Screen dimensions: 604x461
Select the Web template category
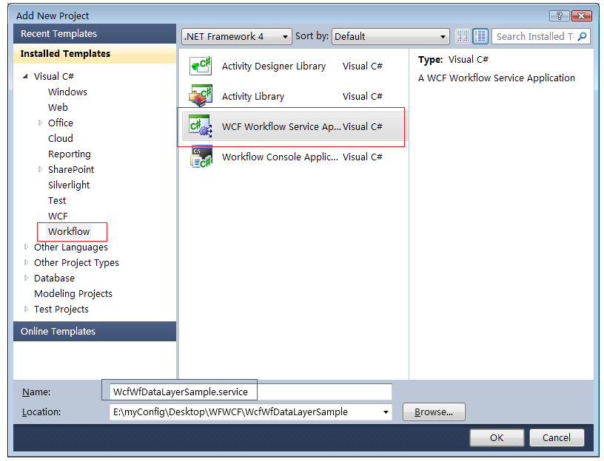click(58, 107)
